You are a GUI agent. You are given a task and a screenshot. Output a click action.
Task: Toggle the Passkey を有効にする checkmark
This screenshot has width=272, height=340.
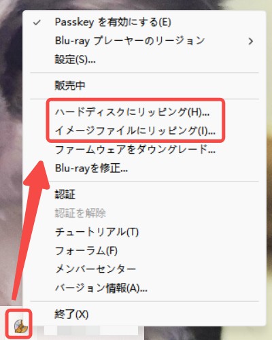pyautogui.click(x=37, y=22)
